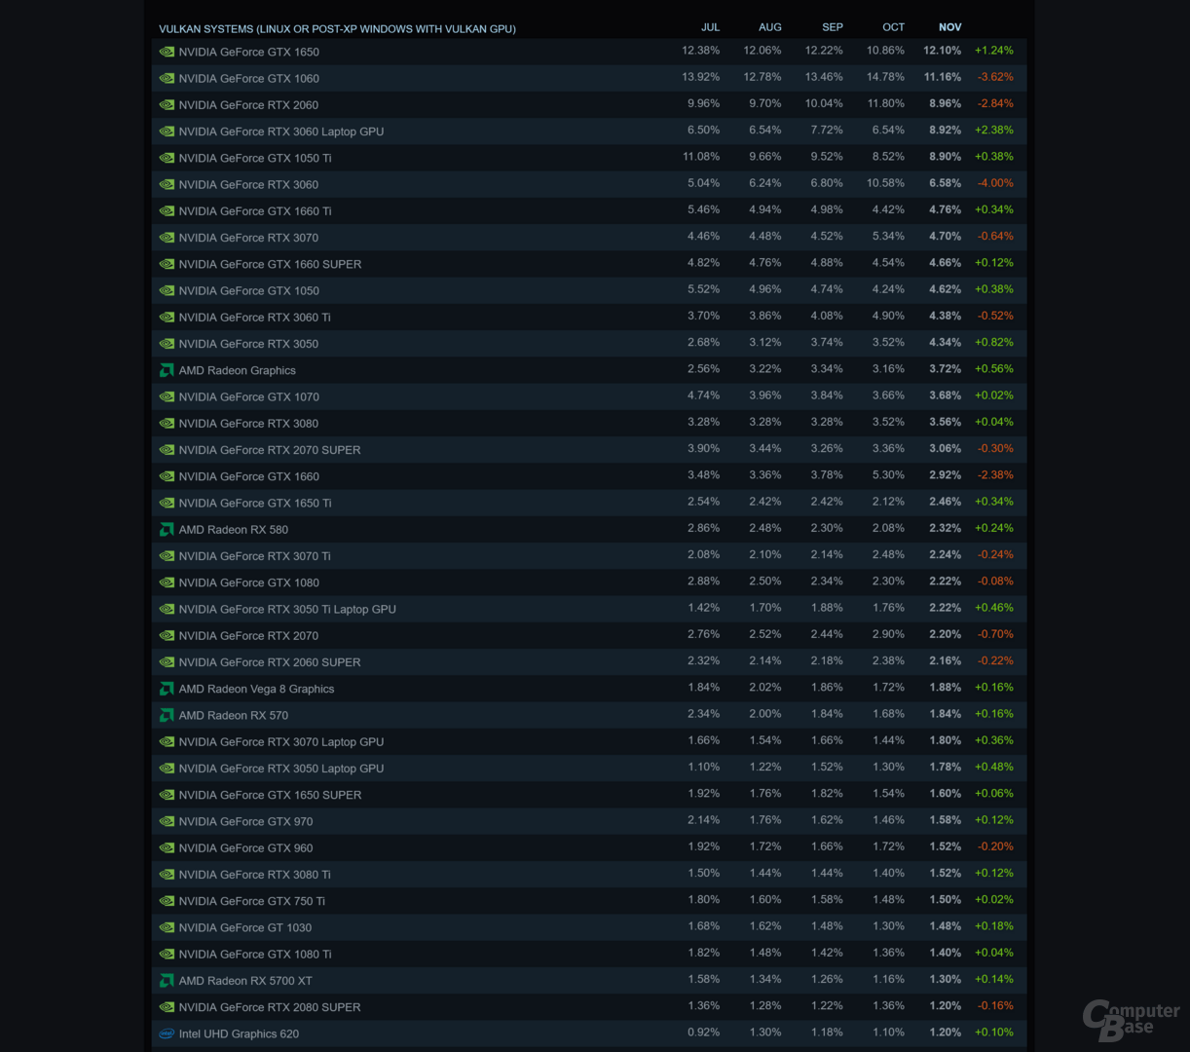The height and width of the screenshot is (1052, 1190).
Task: Click the +0.82% change for RTX 3050
Action: click(993, 343)
